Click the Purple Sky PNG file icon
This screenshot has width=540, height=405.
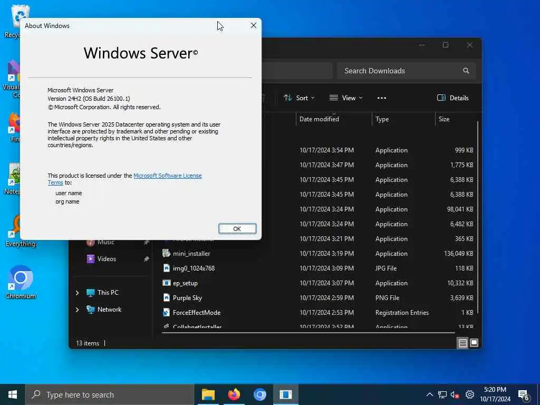tap(166, 297)
